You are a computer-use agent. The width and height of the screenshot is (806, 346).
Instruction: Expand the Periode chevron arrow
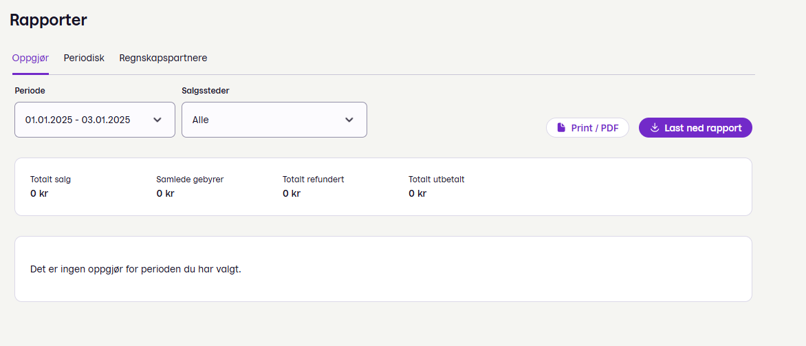click(157, 120)
